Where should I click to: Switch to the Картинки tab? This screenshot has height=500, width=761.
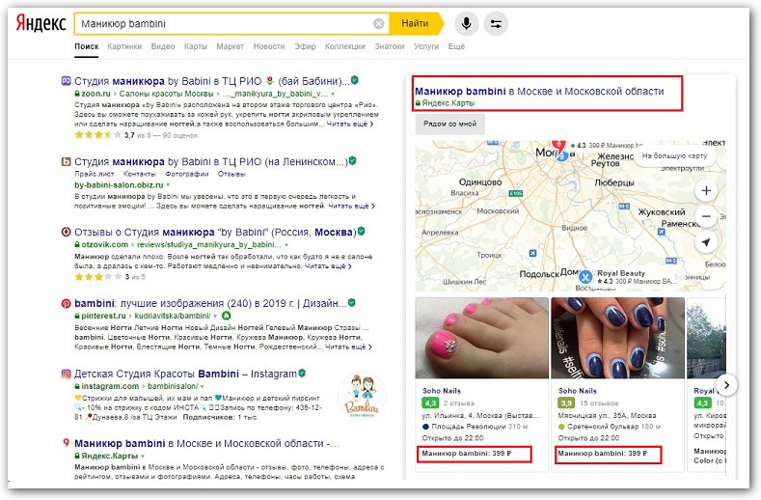[124, 46]
